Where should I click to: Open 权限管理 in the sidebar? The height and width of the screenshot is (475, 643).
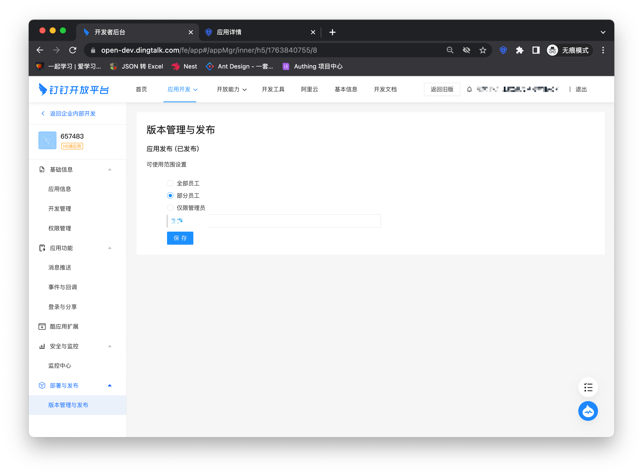coord(60,228)
